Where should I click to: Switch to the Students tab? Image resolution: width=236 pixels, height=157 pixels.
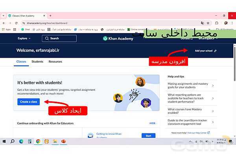coord(37,62)
